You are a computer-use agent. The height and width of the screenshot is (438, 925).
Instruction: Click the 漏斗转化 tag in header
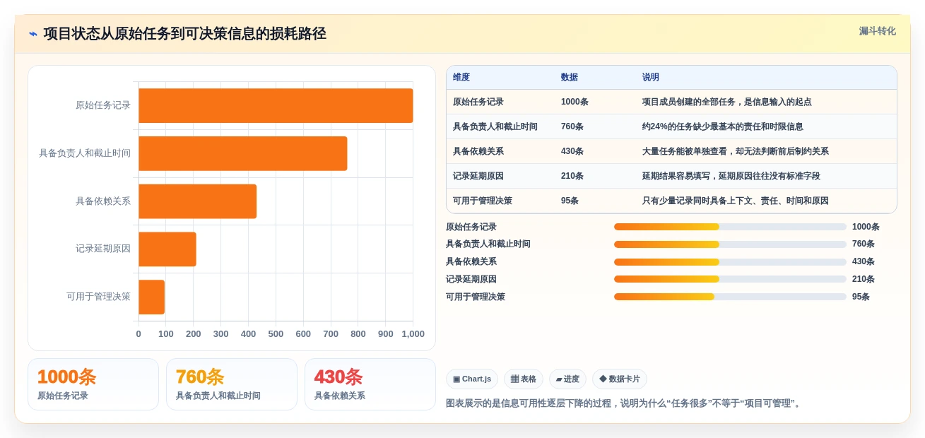[877, 31]
